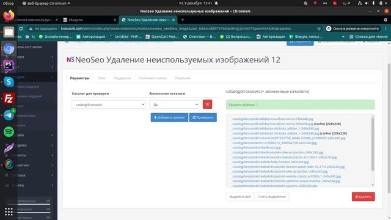391x220 pixels.
Task: Click the red Удалить button
Action: [364, 197]
